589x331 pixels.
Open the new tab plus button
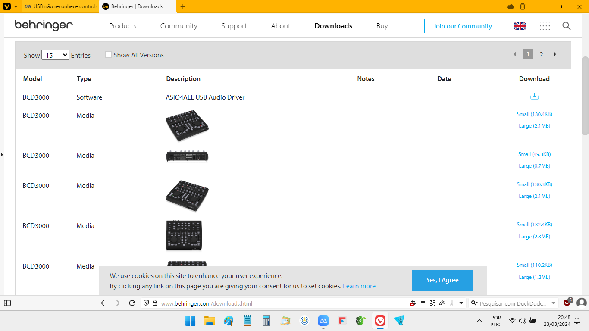tap(183, 6)
